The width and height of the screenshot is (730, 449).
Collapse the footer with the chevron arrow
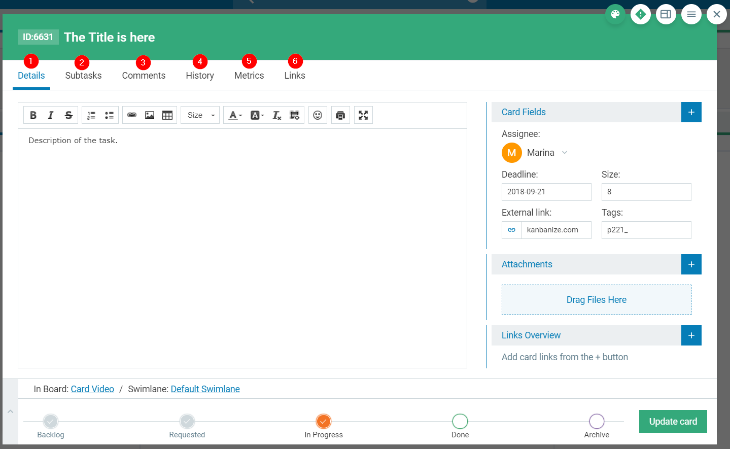click(x=10, y=412)
